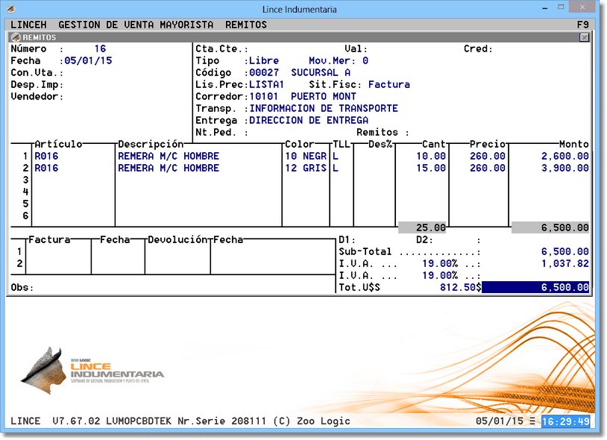The height and width of the screenshot is (440, 607).
Task: Select article R016 in row 2
Action: click(46, 169)
